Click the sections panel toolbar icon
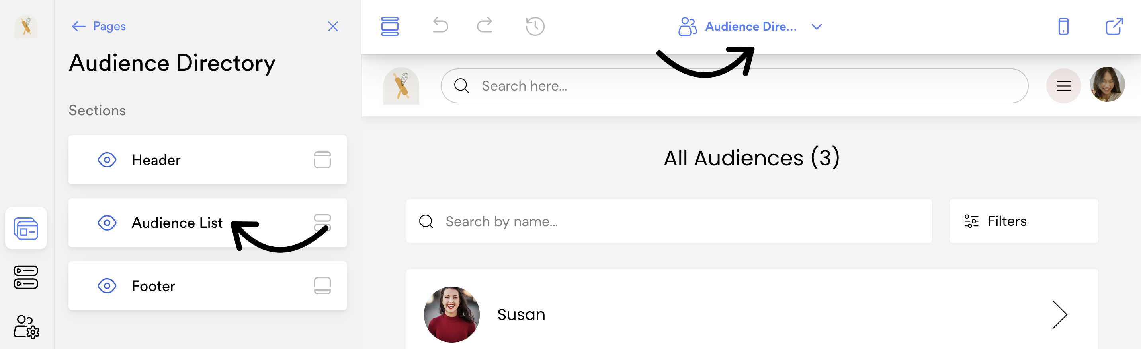This screenshot has height=349, width=1141. coord(390,27)
